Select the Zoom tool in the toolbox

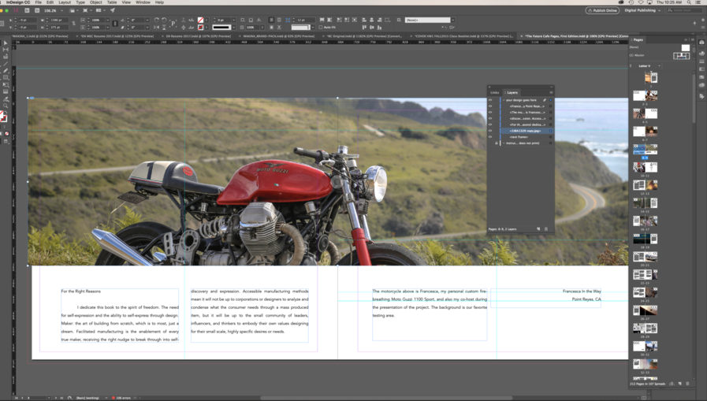(x=6, y=105)
